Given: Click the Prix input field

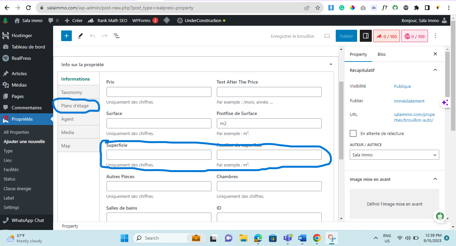Looking at the screenshot, I should 159,92.
